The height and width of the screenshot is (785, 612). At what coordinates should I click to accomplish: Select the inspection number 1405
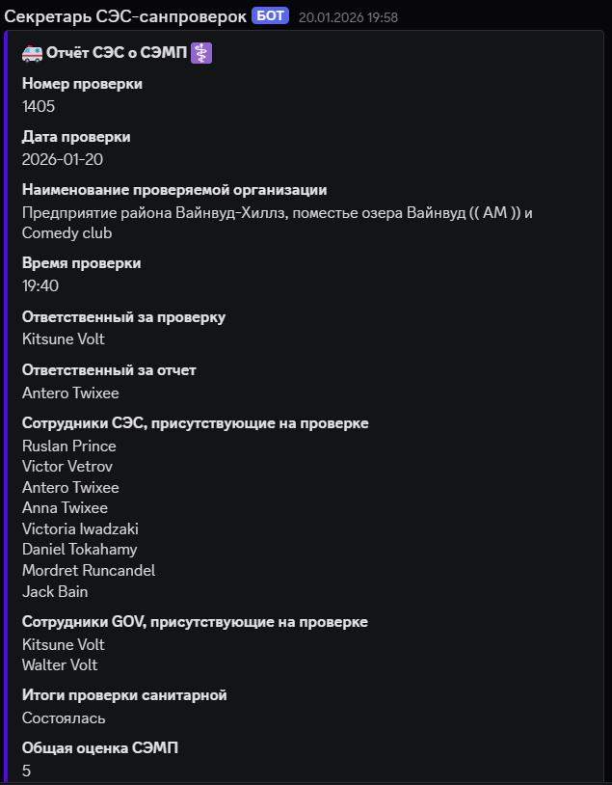coord(39,106)
